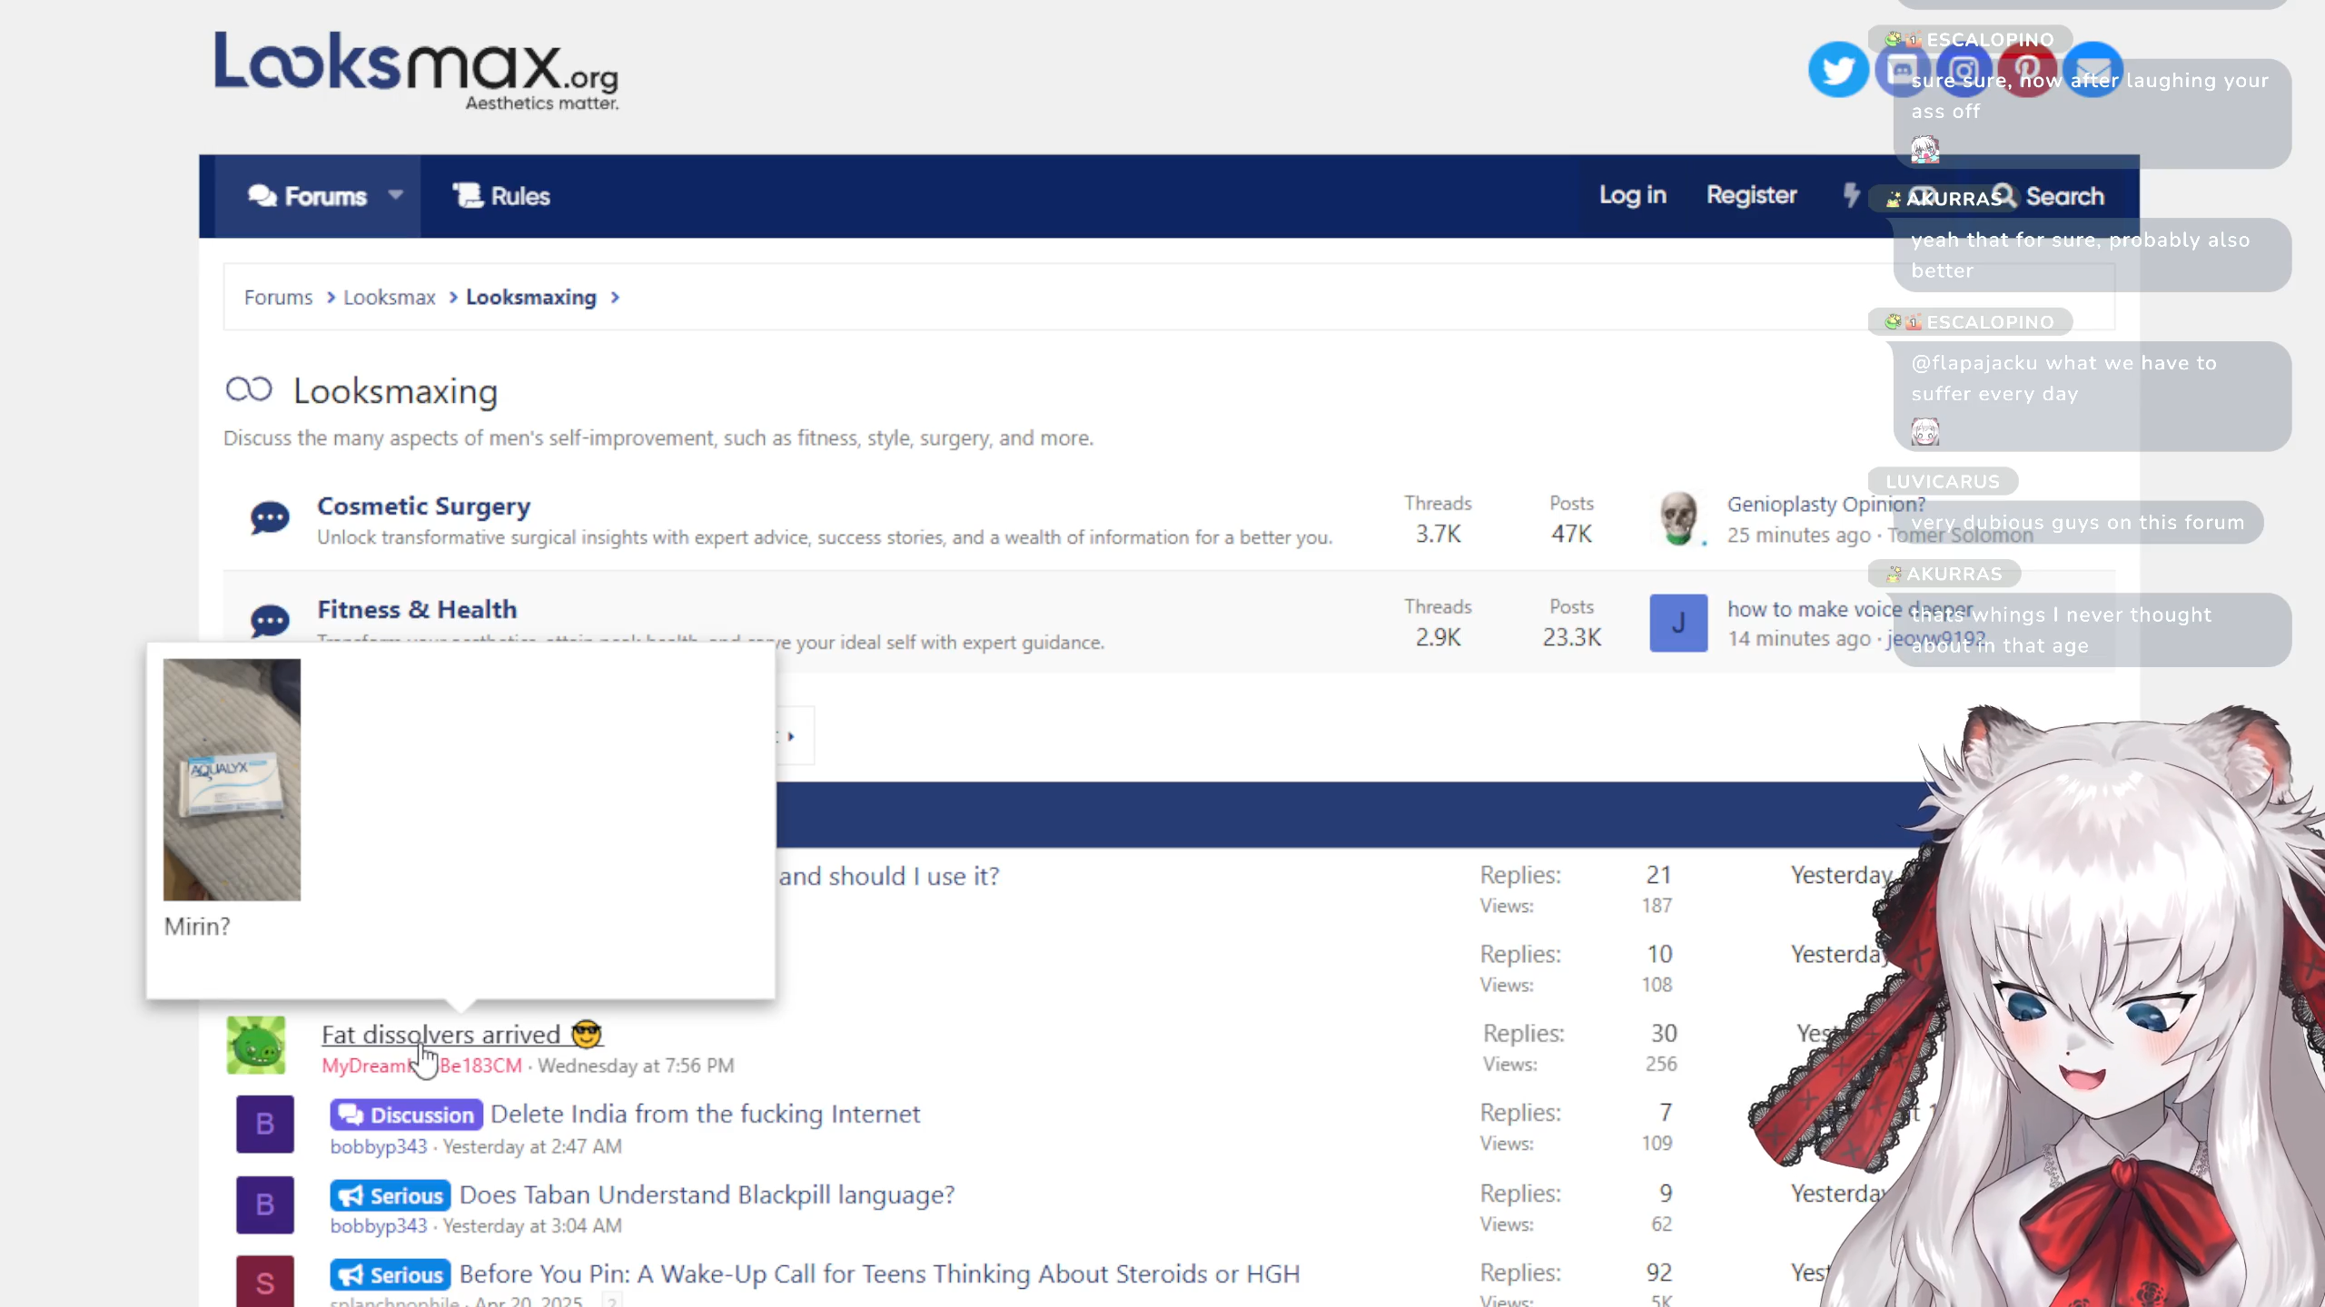Go to Looksmaxing breadcrumb link

(531, 298)
